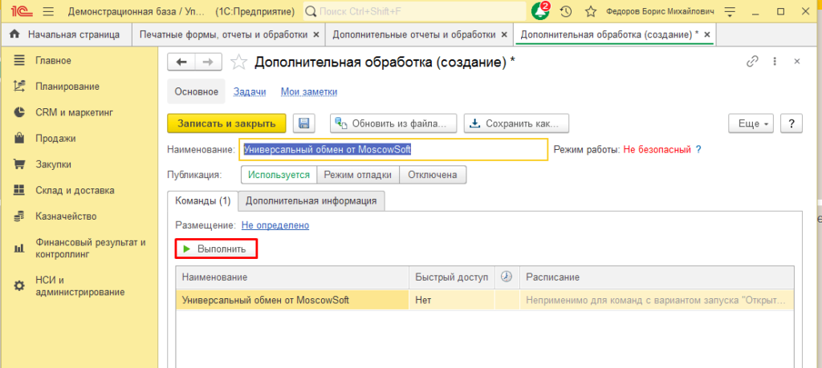Go forward with the right arrow button
The width and height of the screenshot is (822, 368).
pyautogui.click(x=208, y=62)
